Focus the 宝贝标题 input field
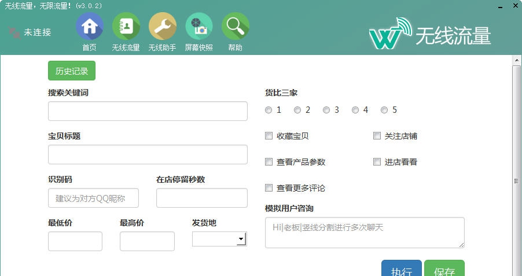The height and width of the screenshot is (276, 522). pyautogui.click(x=148, y=154)
